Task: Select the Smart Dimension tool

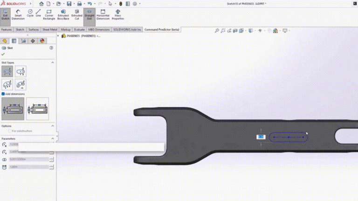Action: tap(18, 15)
